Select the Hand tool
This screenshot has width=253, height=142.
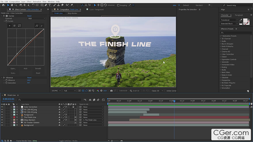pyautogui.click(x=12, y=5)
